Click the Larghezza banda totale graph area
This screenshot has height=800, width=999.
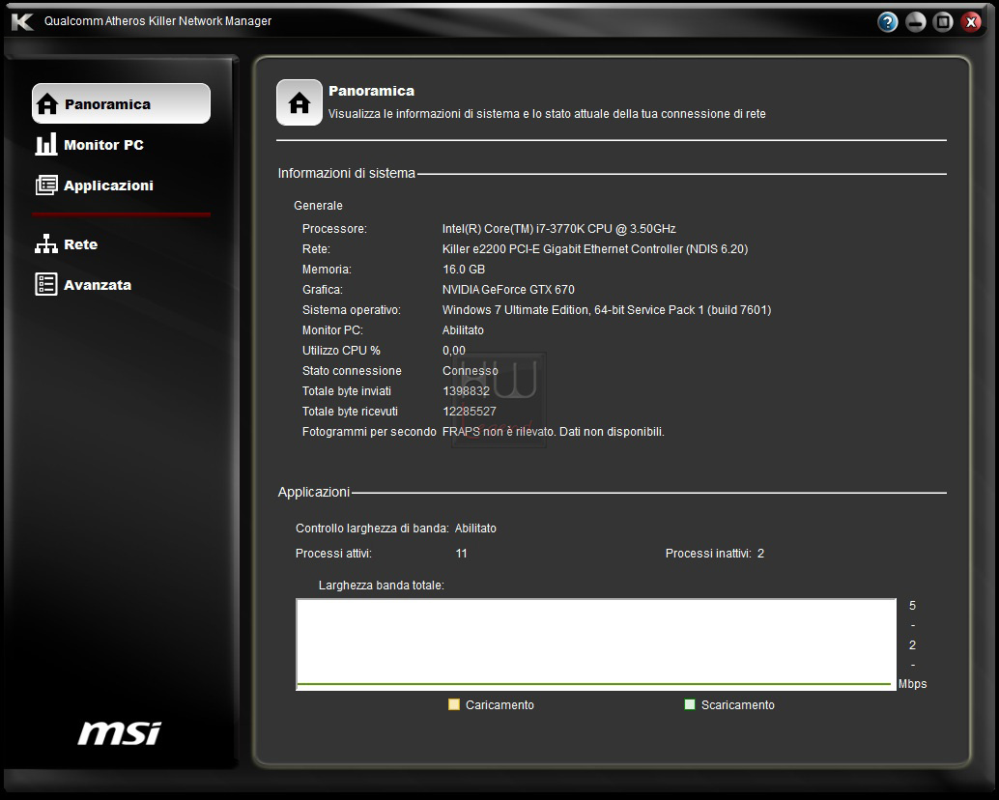(x=596, y=643)
